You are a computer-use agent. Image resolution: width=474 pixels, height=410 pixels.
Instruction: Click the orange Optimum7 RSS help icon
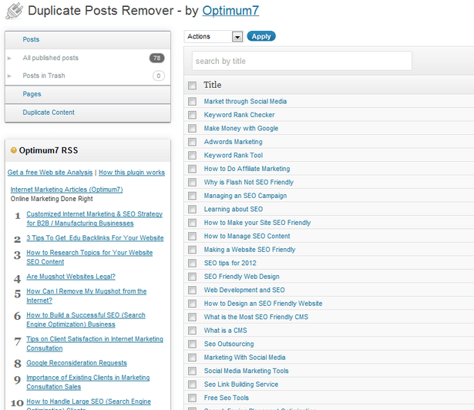(13, 150)
